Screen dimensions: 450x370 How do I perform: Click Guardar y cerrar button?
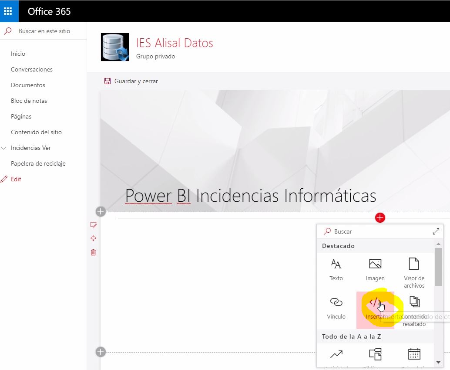pyautogui.click(x=131, y=81)
